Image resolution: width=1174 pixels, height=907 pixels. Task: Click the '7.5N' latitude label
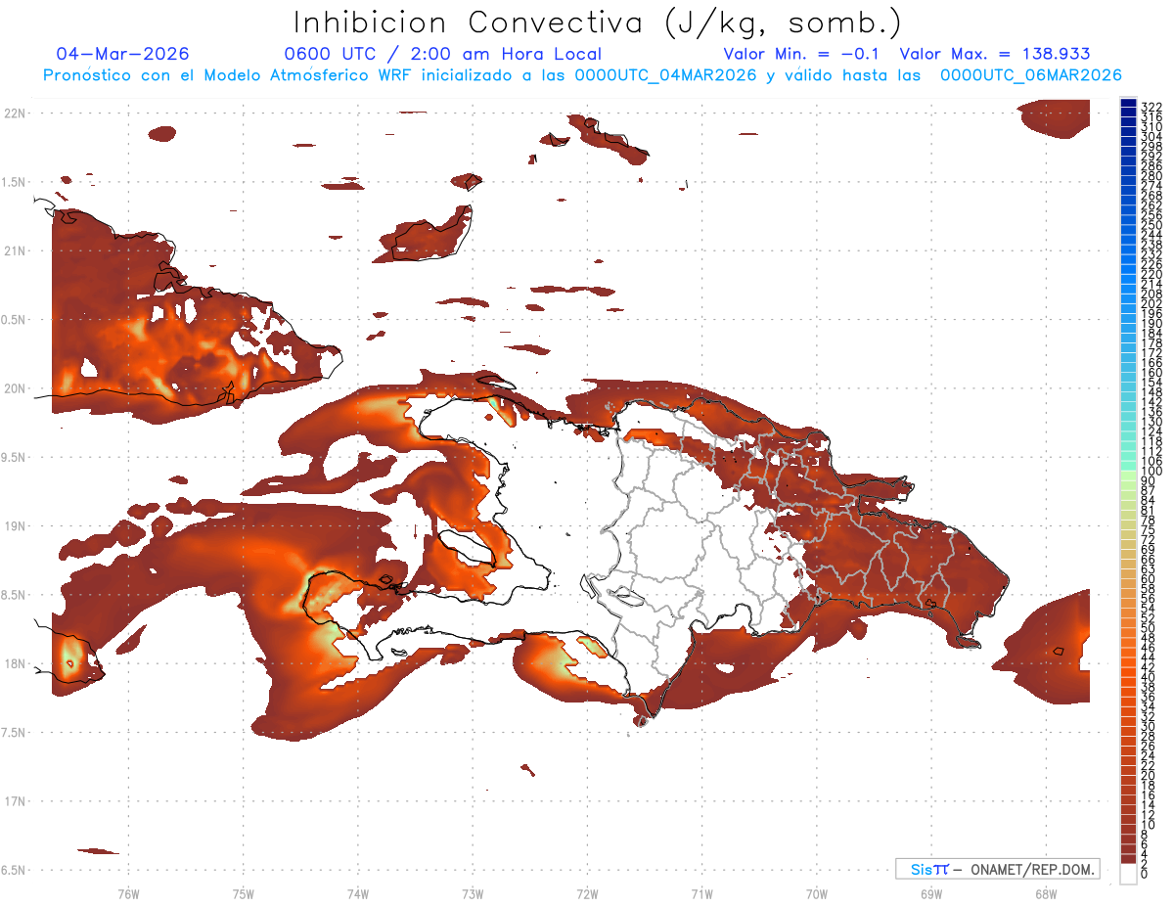[x=15, y=733]
